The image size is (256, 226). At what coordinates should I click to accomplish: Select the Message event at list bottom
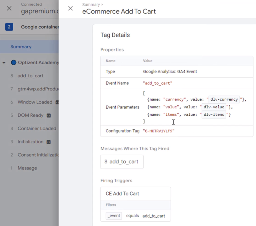(27, 168)
